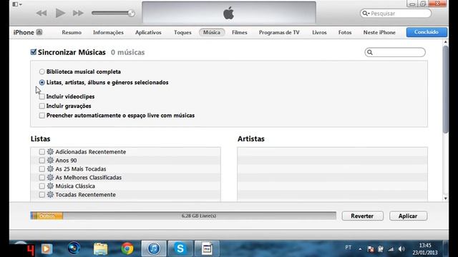Viewport: 458px width, 257px height.
Task: Open the Fotos tab
Action: tap(345, 32)
